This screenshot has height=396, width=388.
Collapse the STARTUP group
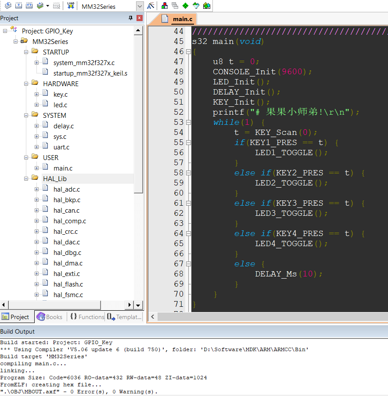26,52
